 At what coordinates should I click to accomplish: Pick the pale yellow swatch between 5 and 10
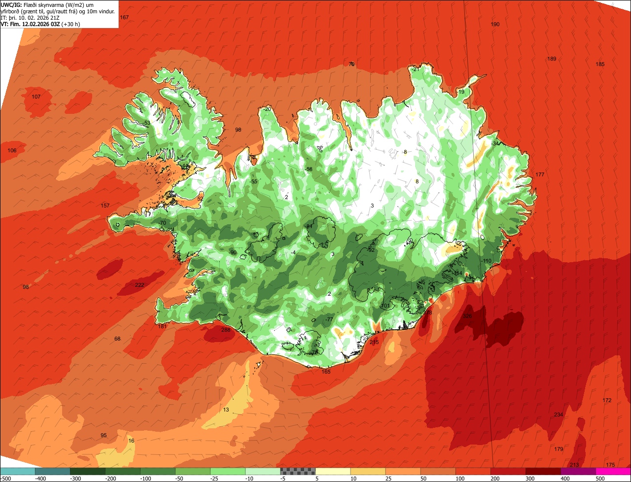click(333, 471)
